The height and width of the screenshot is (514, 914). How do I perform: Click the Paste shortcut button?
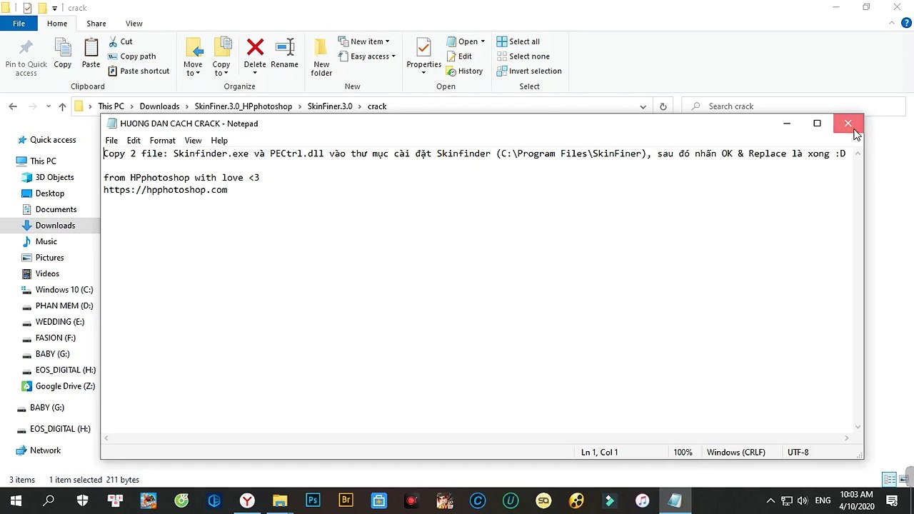coord(139,71)
